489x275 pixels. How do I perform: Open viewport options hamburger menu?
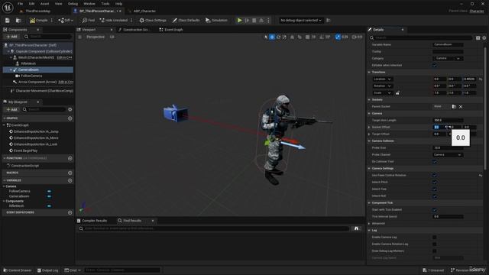coord(79,37)
